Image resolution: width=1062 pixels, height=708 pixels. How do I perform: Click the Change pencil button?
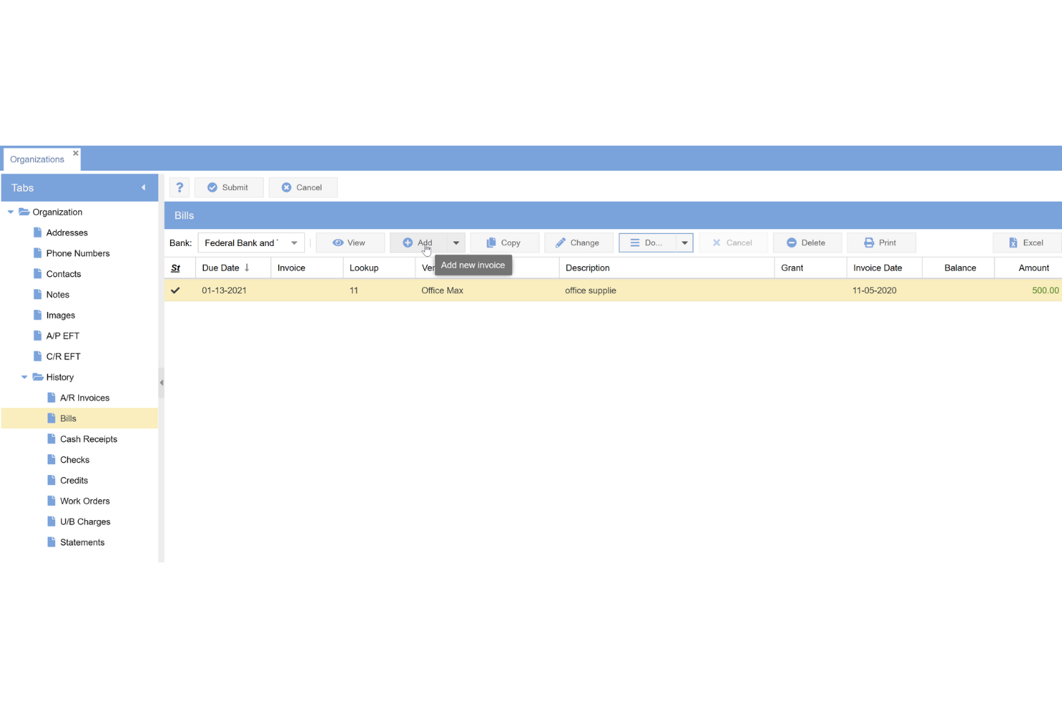click(578, 242)
